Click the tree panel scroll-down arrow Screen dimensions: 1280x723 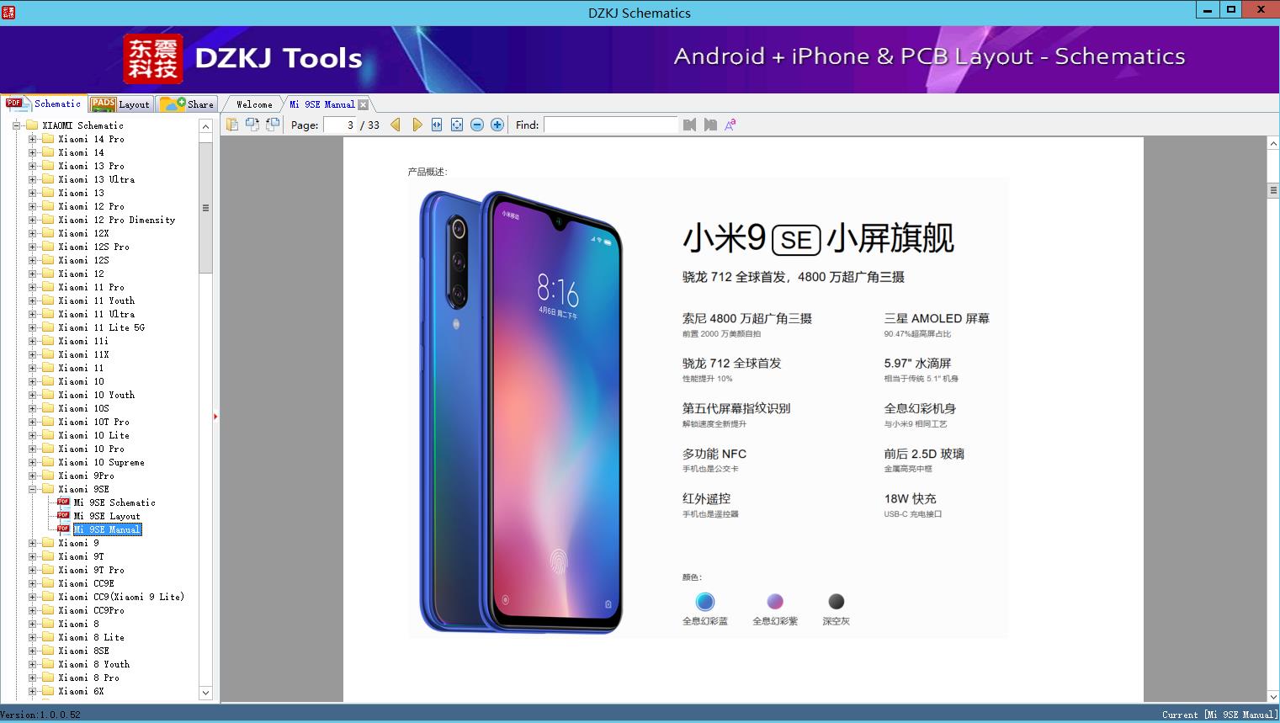205,693
